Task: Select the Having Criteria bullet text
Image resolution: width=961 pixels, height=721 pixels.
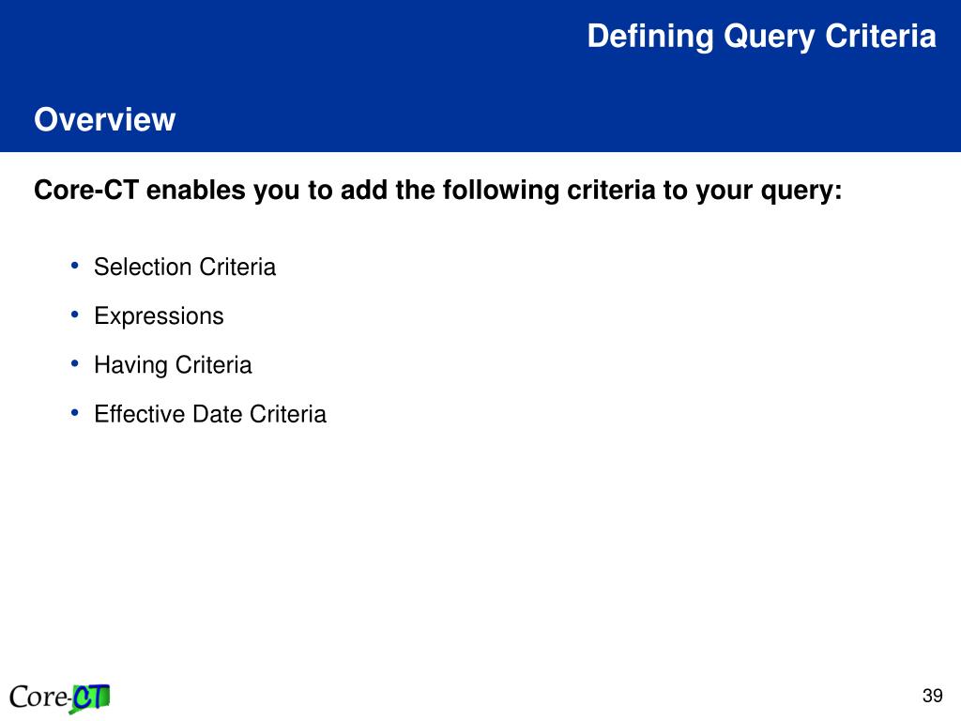Action: [x=173, y=365]
